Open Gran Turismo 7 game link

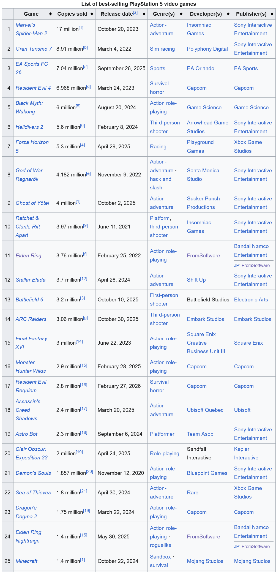(x=34, y=49)
